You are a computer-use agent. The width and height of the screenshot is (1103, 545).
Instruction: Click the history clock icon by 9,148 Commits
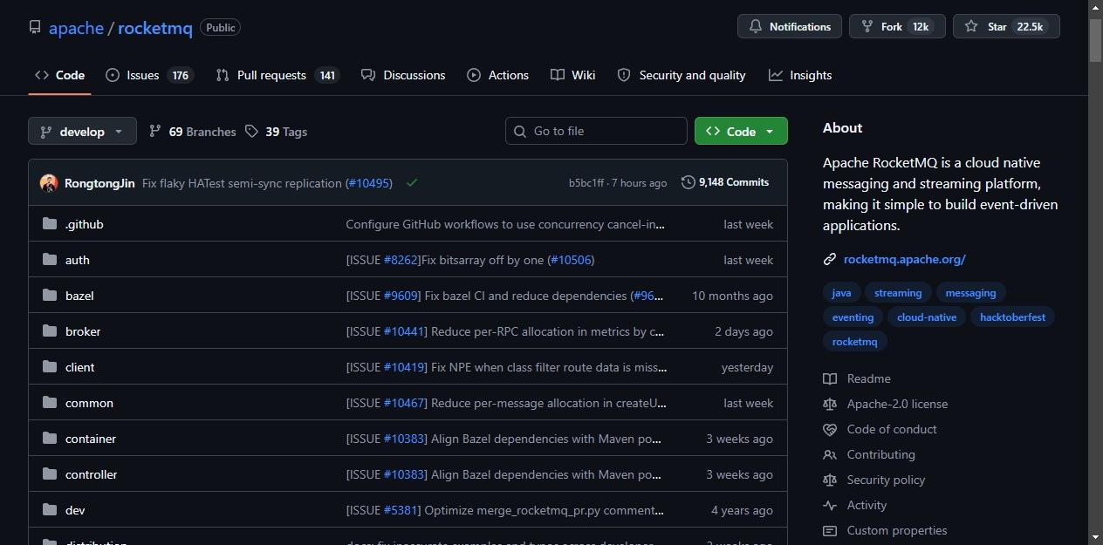tap(689, 182)
